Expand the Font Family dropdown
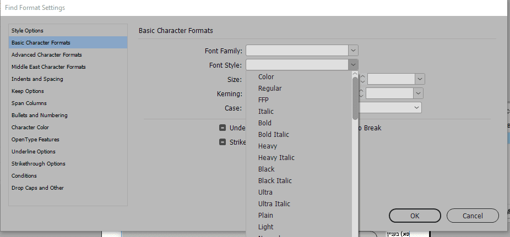The image size is (510, 237). 353,51
